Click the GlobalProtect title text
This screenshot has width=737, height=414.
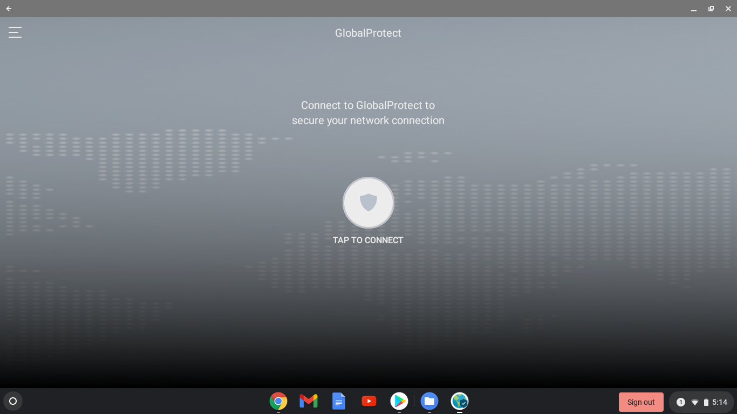point(368,33)
